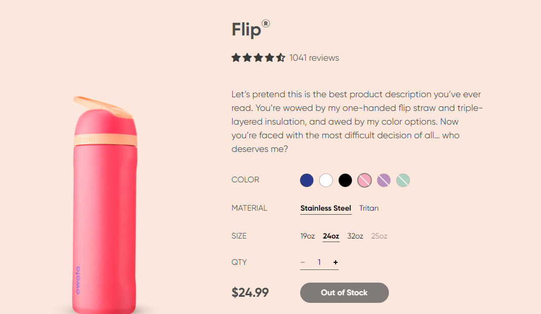This screenshot has width=541, height=314.
Task: Open the 1041 reviews link
Action: [x=314, y=58]
